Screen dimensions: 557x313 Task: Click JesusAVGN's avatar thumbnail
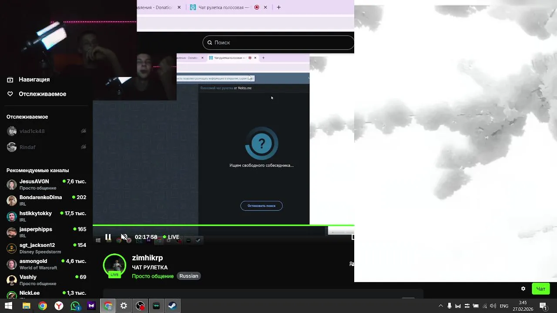pos(12,184)
